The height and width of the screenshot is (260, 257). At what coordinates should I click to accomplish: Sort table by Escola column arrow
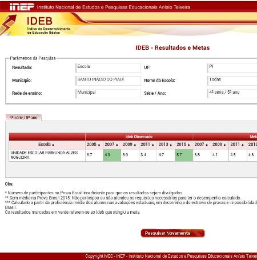click(x=53, y=145)
